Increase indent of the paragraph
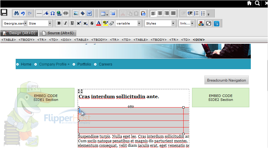The height and width of the screenshot is (151, 268). tap(190, 13)
